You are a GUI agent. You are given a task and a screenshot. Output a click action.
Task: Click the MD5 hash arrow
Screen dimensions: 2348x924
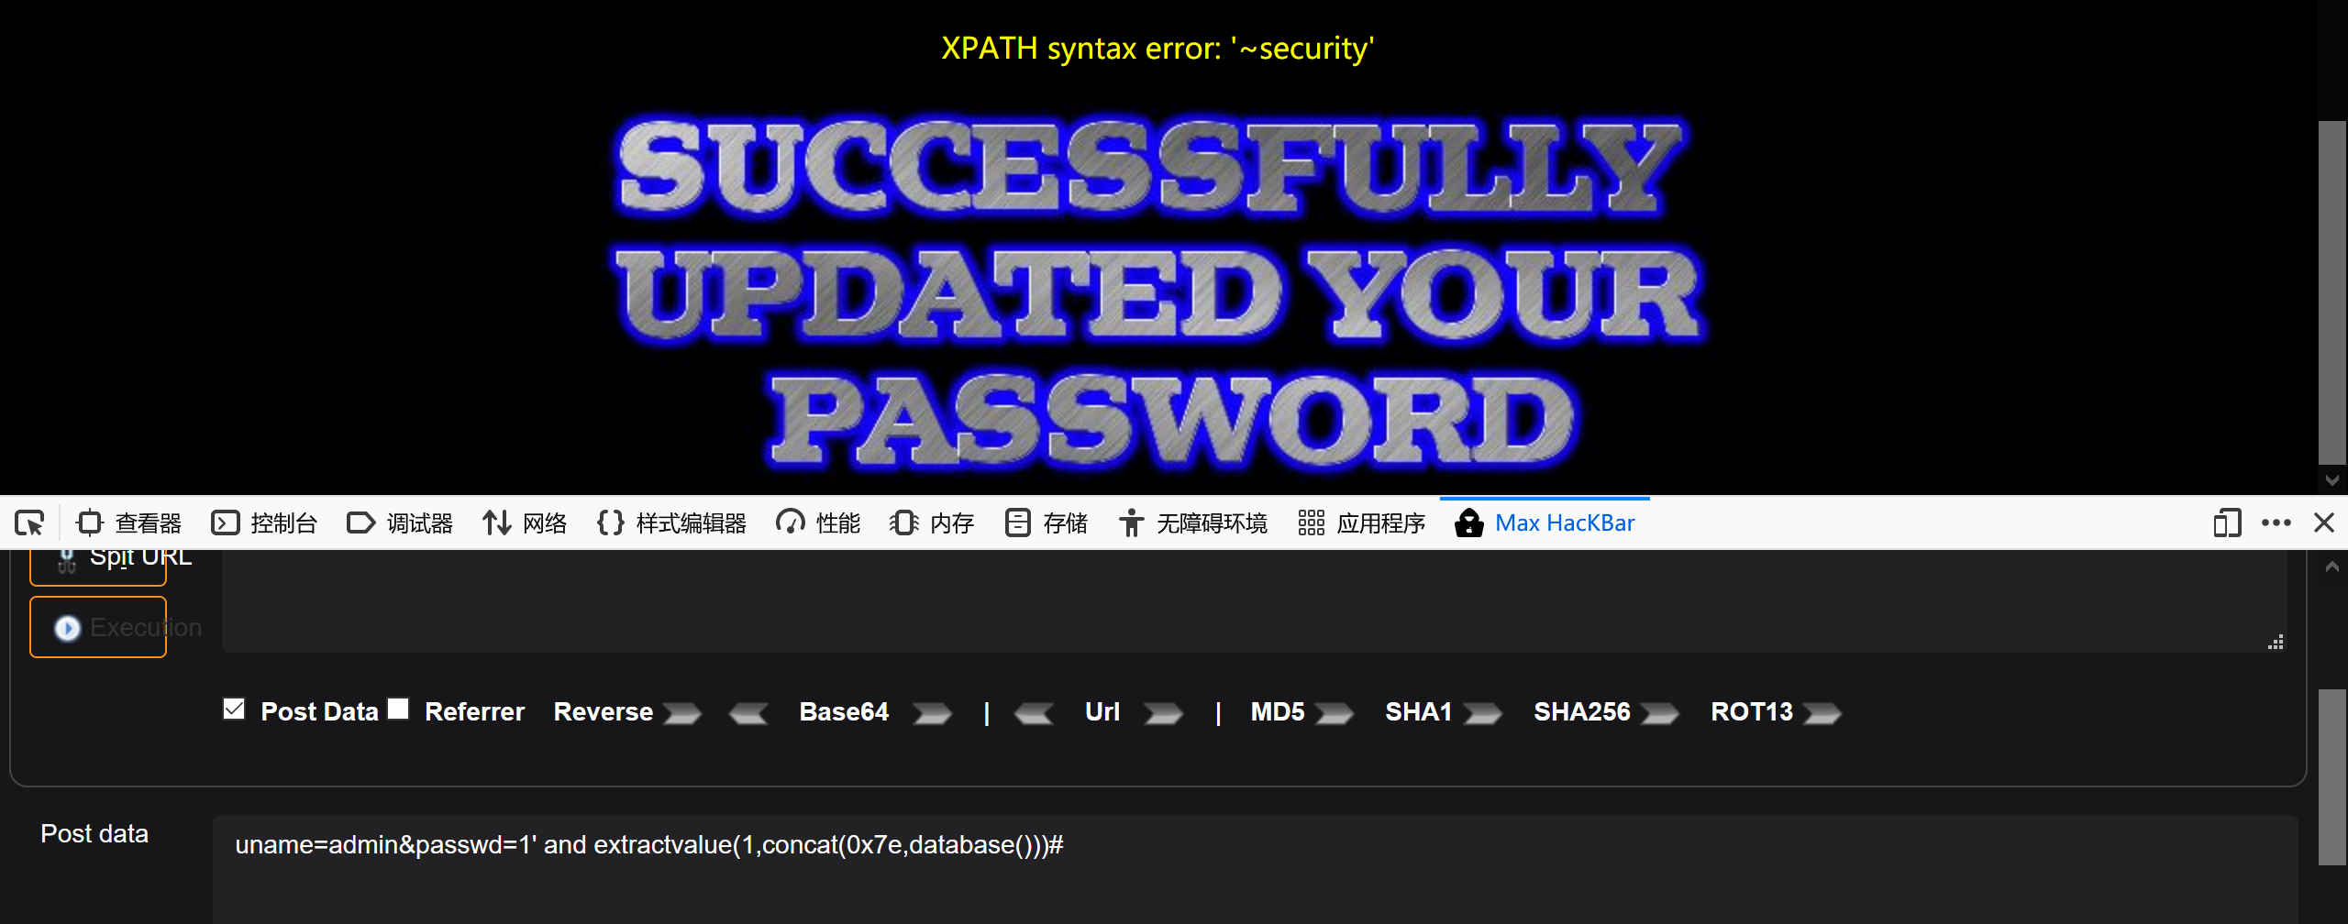[x=1334, y=713]
